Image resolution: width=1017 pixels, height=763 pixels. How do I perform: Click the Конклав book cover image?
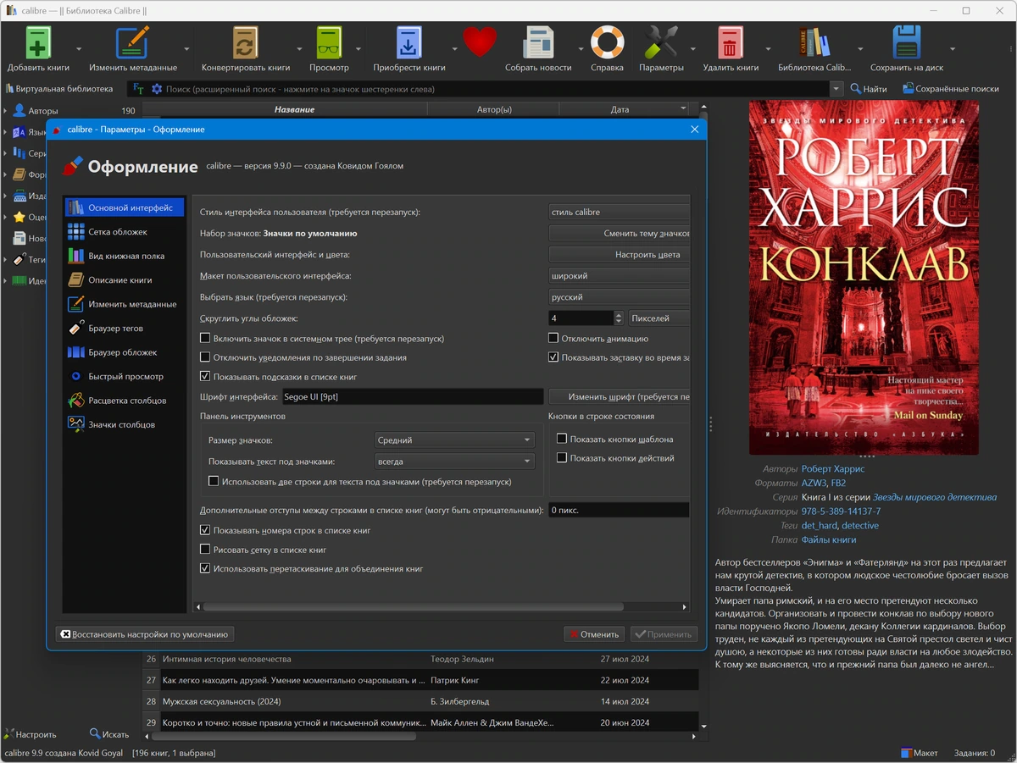coord(864,278)
